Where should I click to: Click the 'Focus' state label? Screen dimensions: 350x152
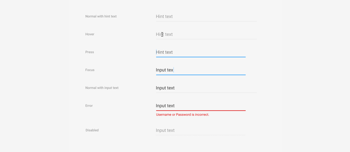pos(90,70)
